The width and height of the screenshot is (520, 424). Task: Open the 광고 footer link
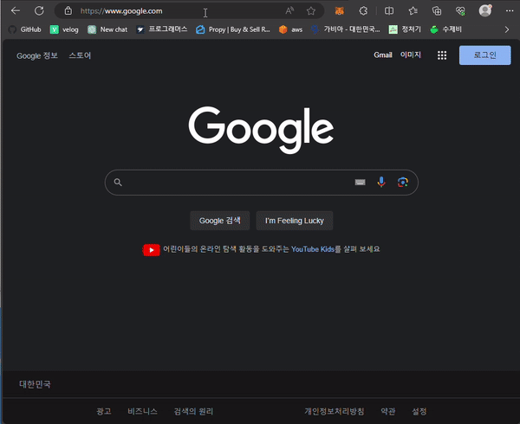click(x=104, y=411)
